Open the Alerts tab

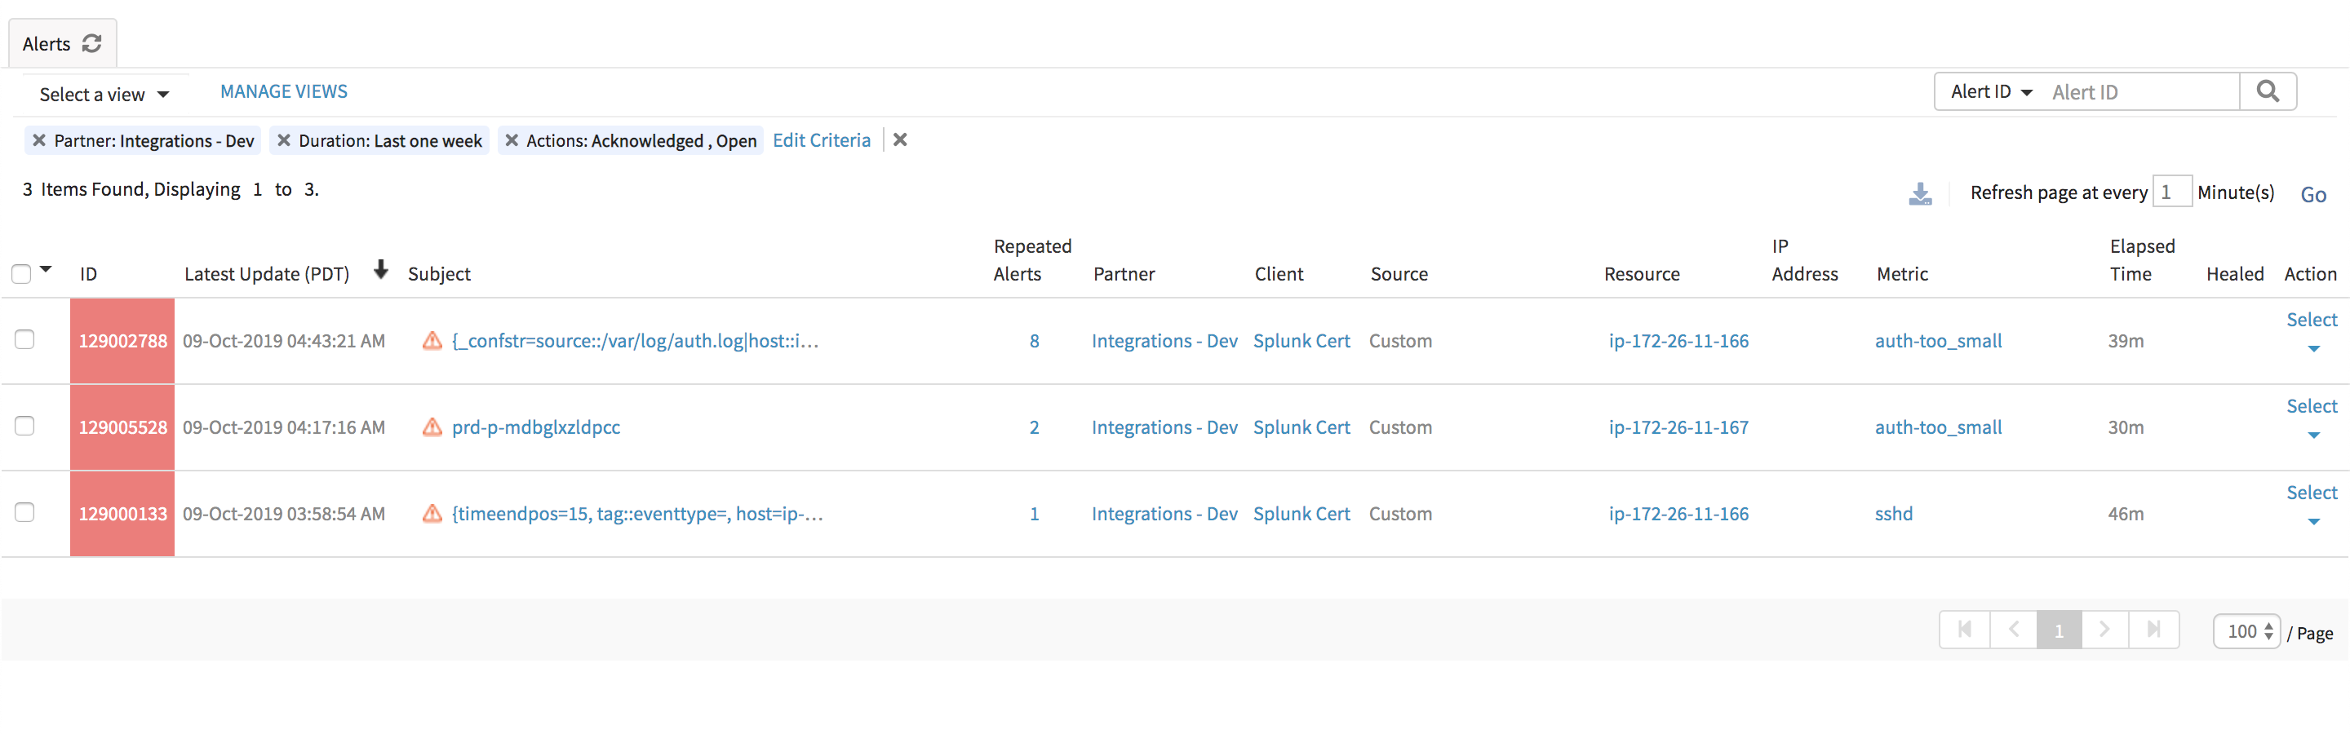(x=47, y=44)
